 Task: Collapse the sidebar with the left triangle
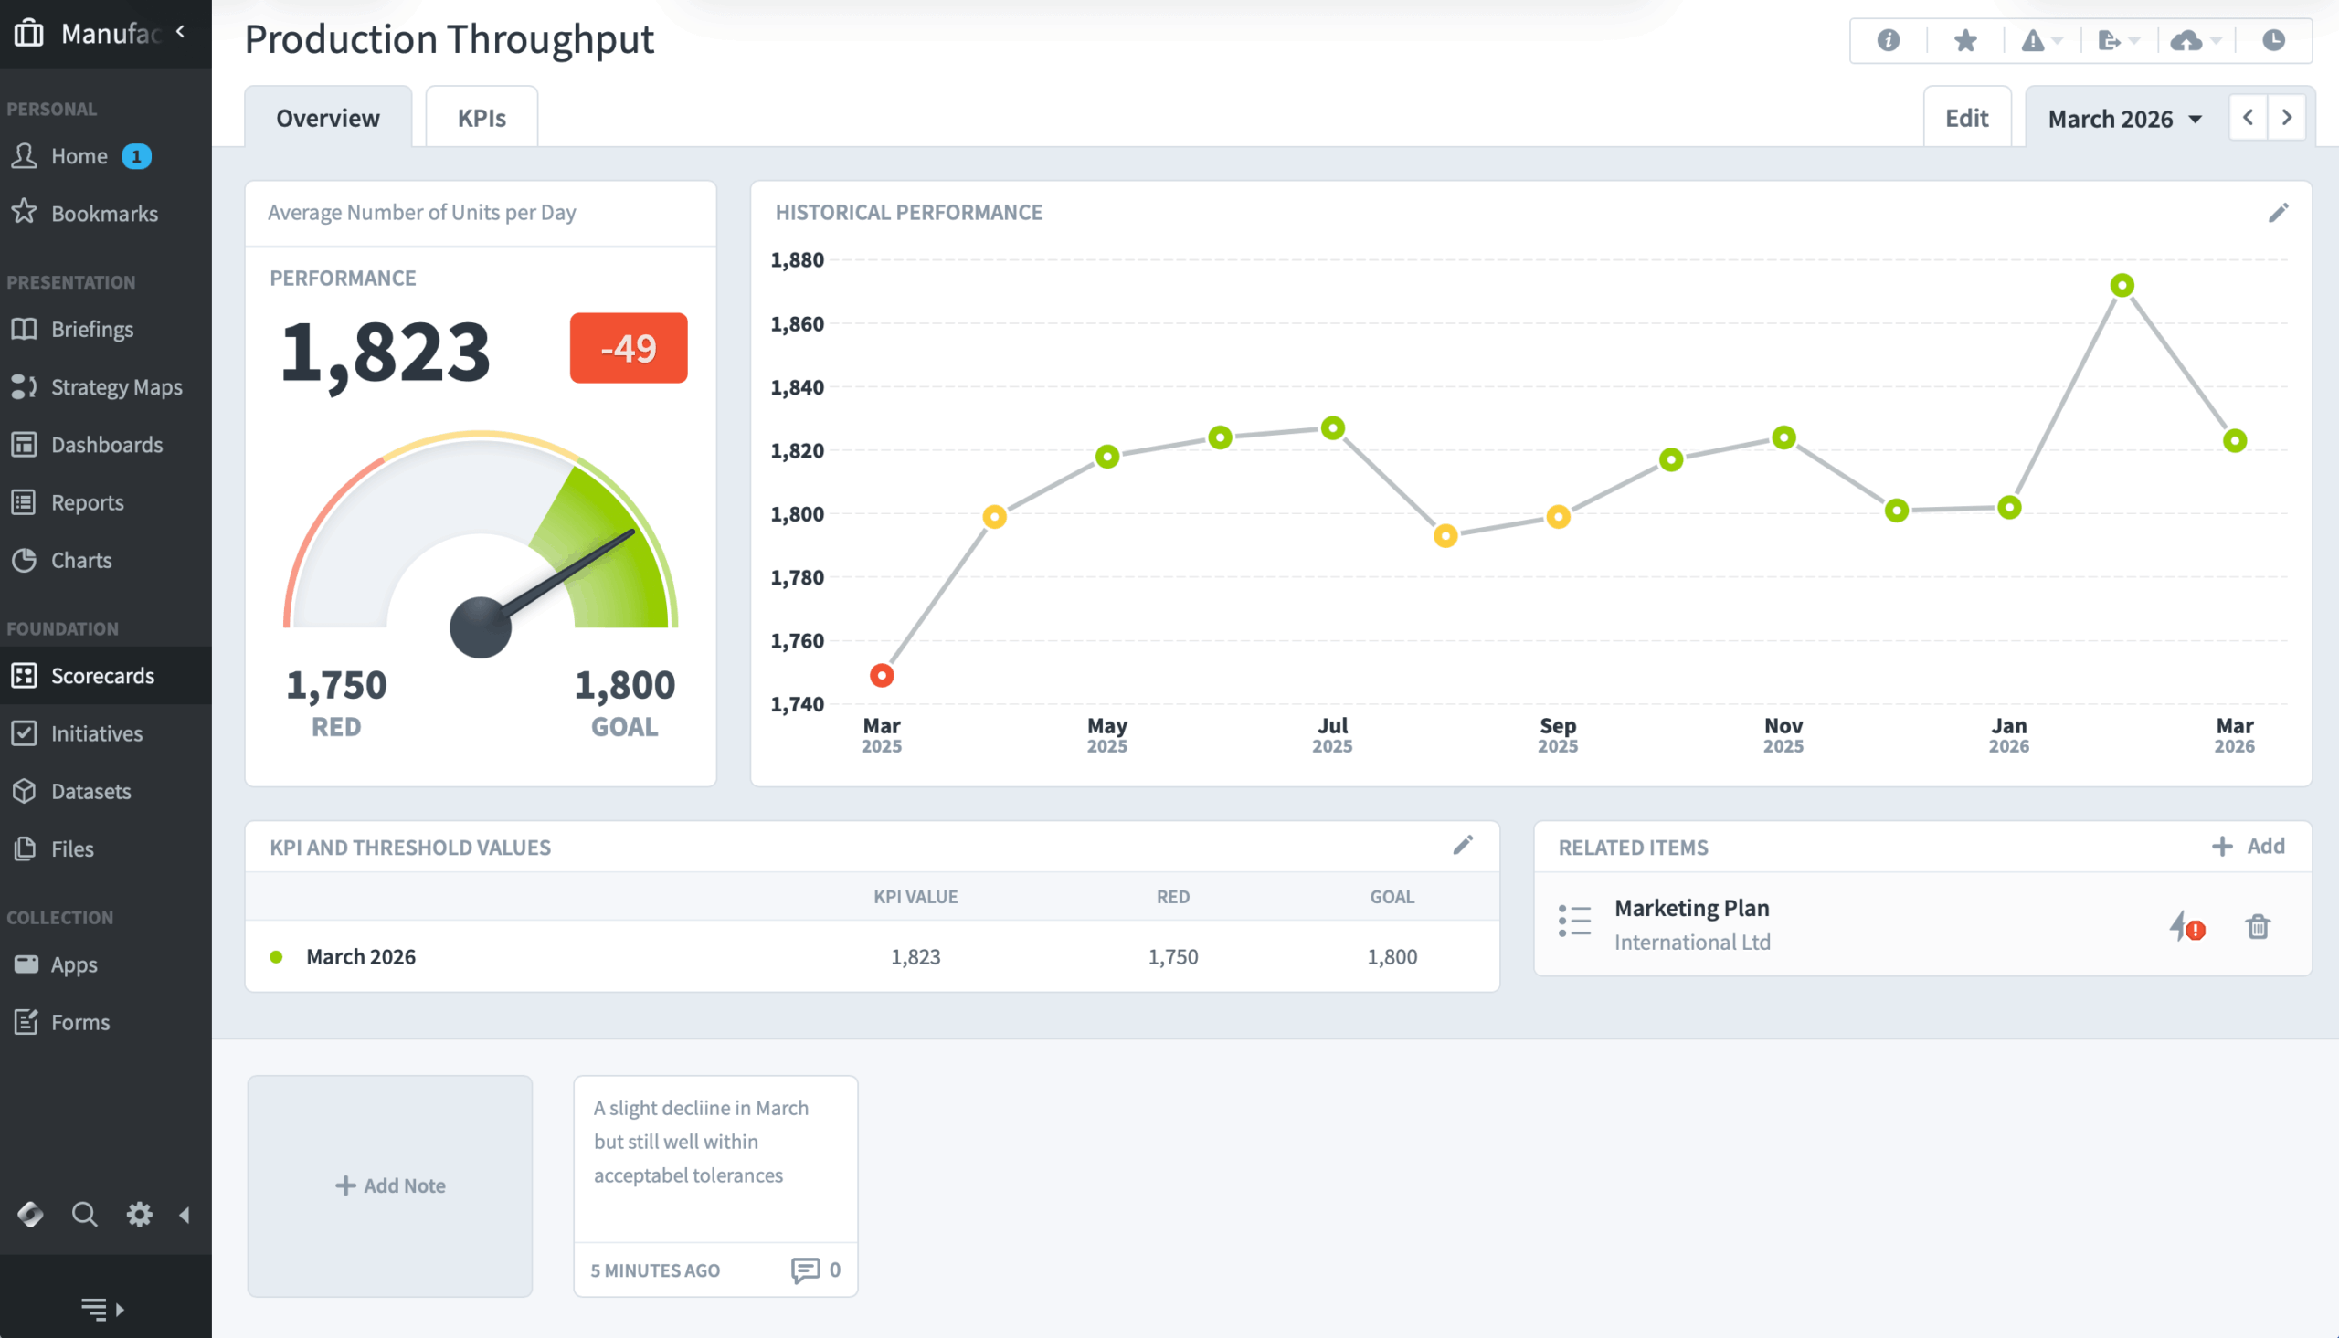185,1215
